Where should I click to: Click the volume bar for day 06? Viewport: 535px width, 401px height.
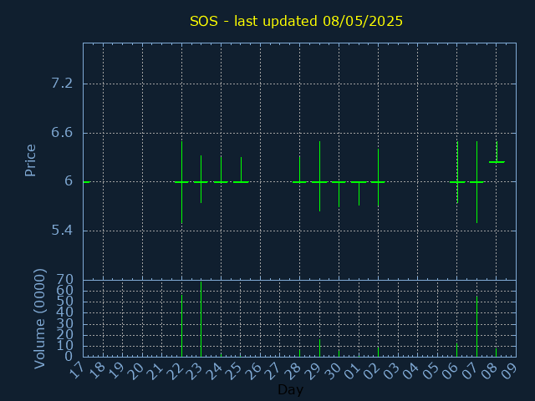pos(457,350)
